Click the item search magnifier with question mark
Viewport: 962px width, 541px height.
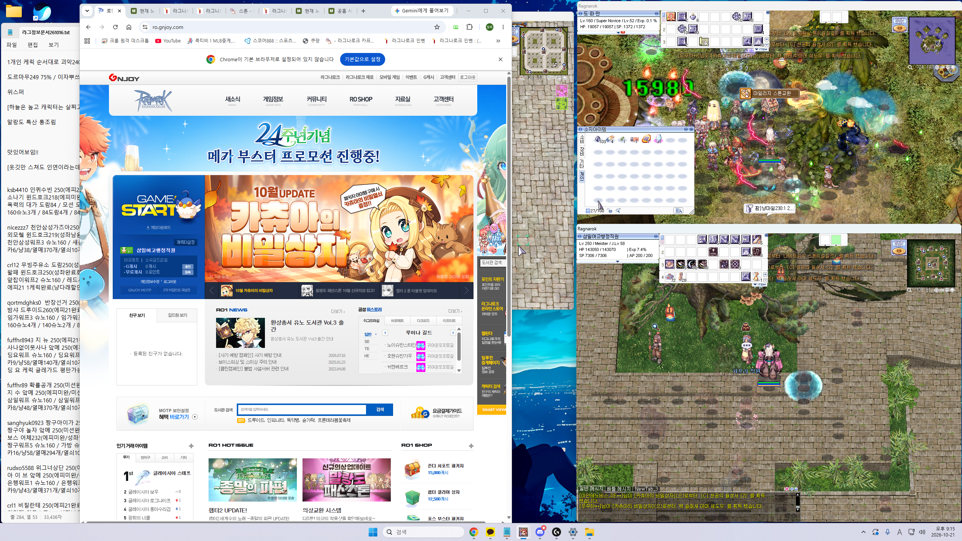click(618, 211)
